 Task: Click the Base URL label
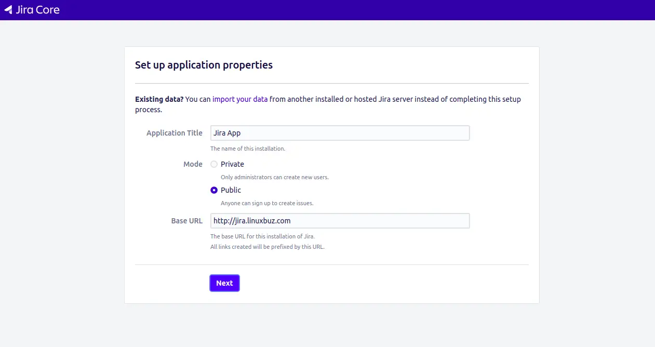187,221
